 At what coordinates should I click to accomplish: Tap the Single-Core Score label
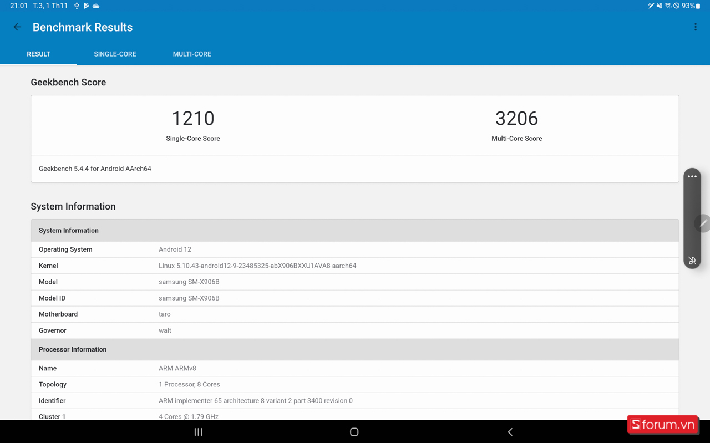193,139
